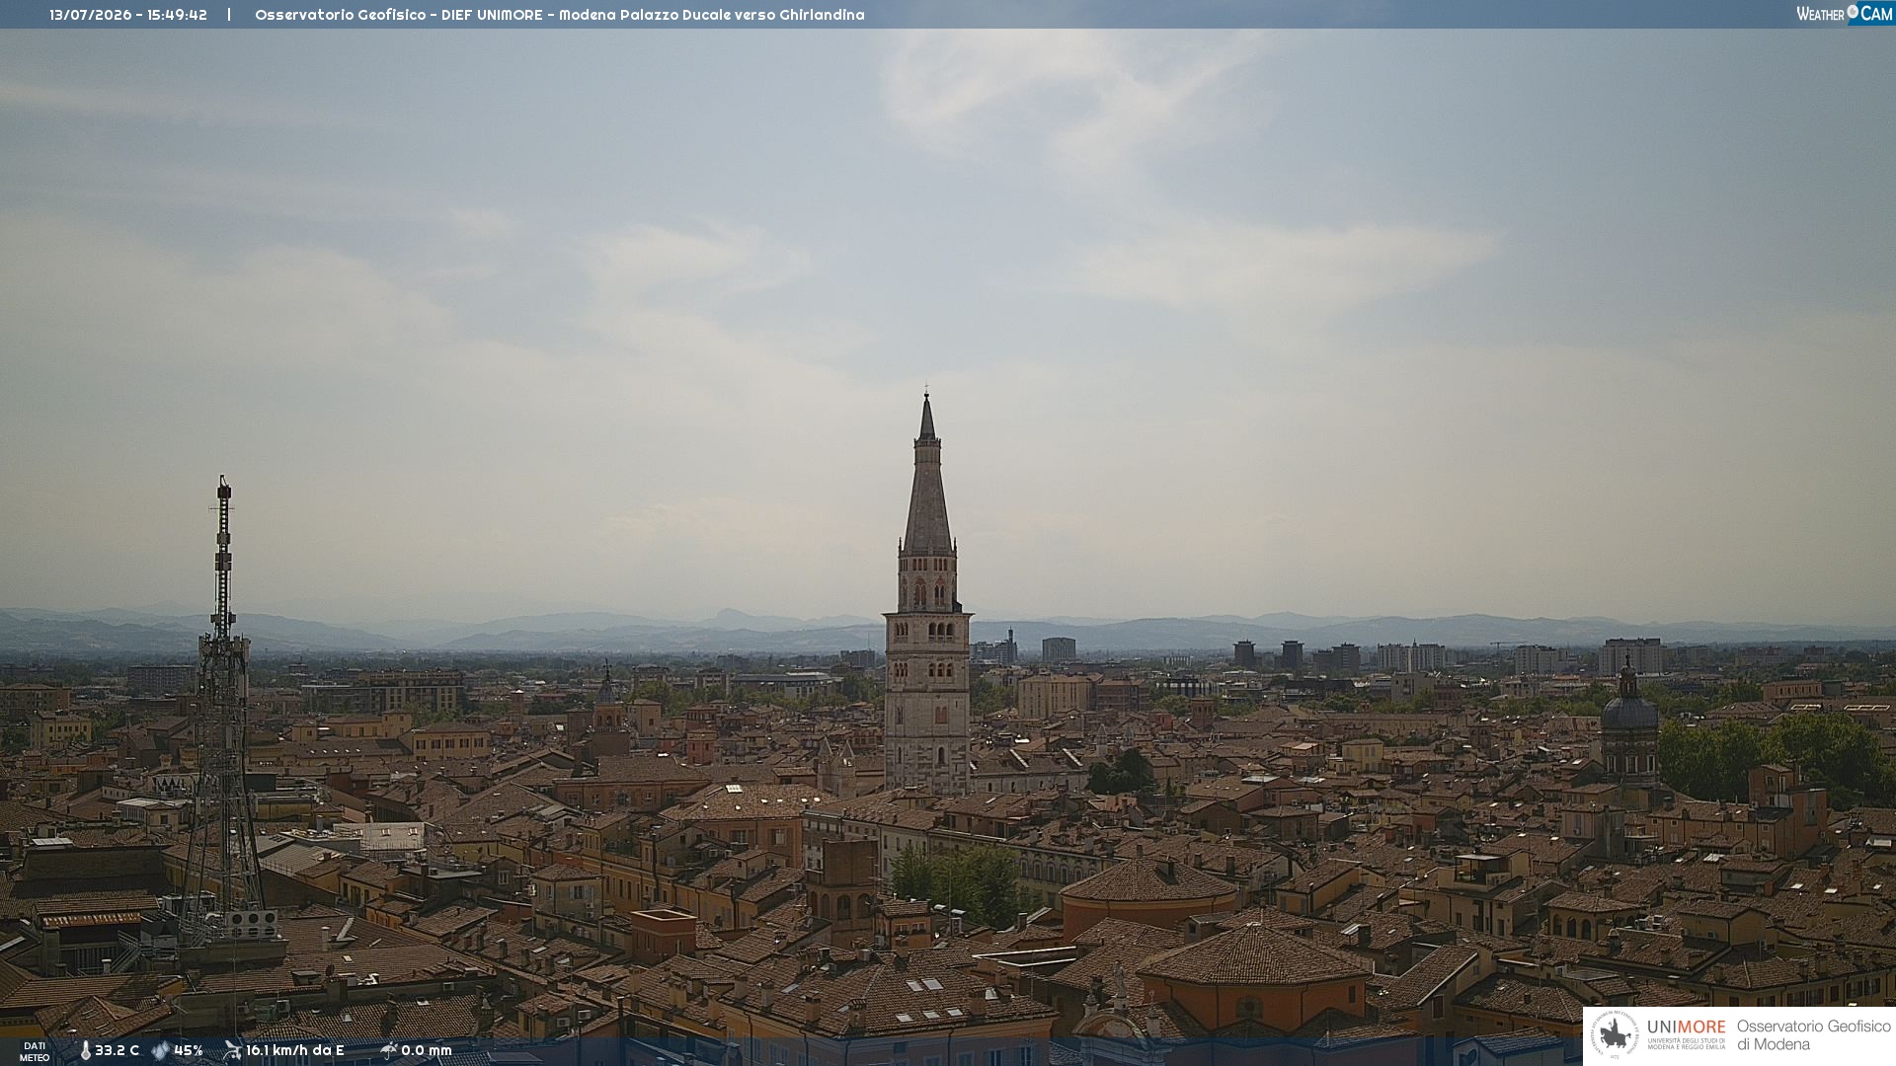Click the UNIMORE seal emblem
The image size is (1896, 1066).
(x=1615, y=1034)
